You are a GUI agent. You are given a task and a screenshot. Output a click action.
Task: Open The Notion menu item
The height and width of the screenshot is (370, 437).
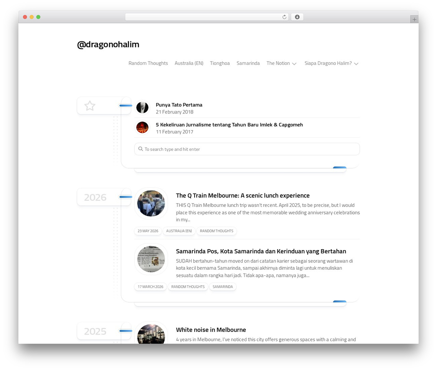(278, 63)
